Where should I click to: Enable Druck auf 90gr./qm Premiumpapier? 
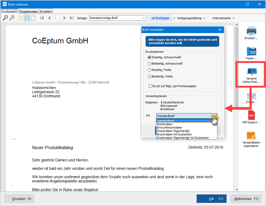coord(150,86)
